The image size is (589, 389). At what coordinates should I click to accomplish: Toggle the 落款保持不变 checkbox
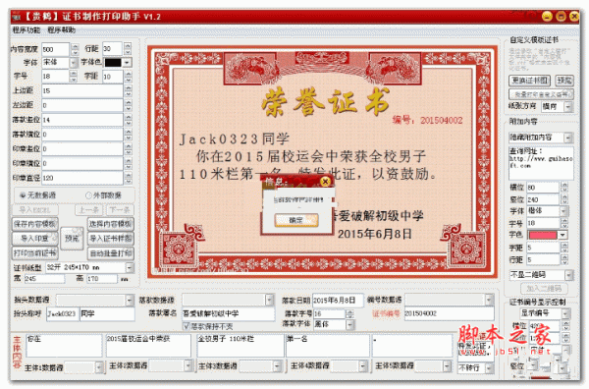208,326
